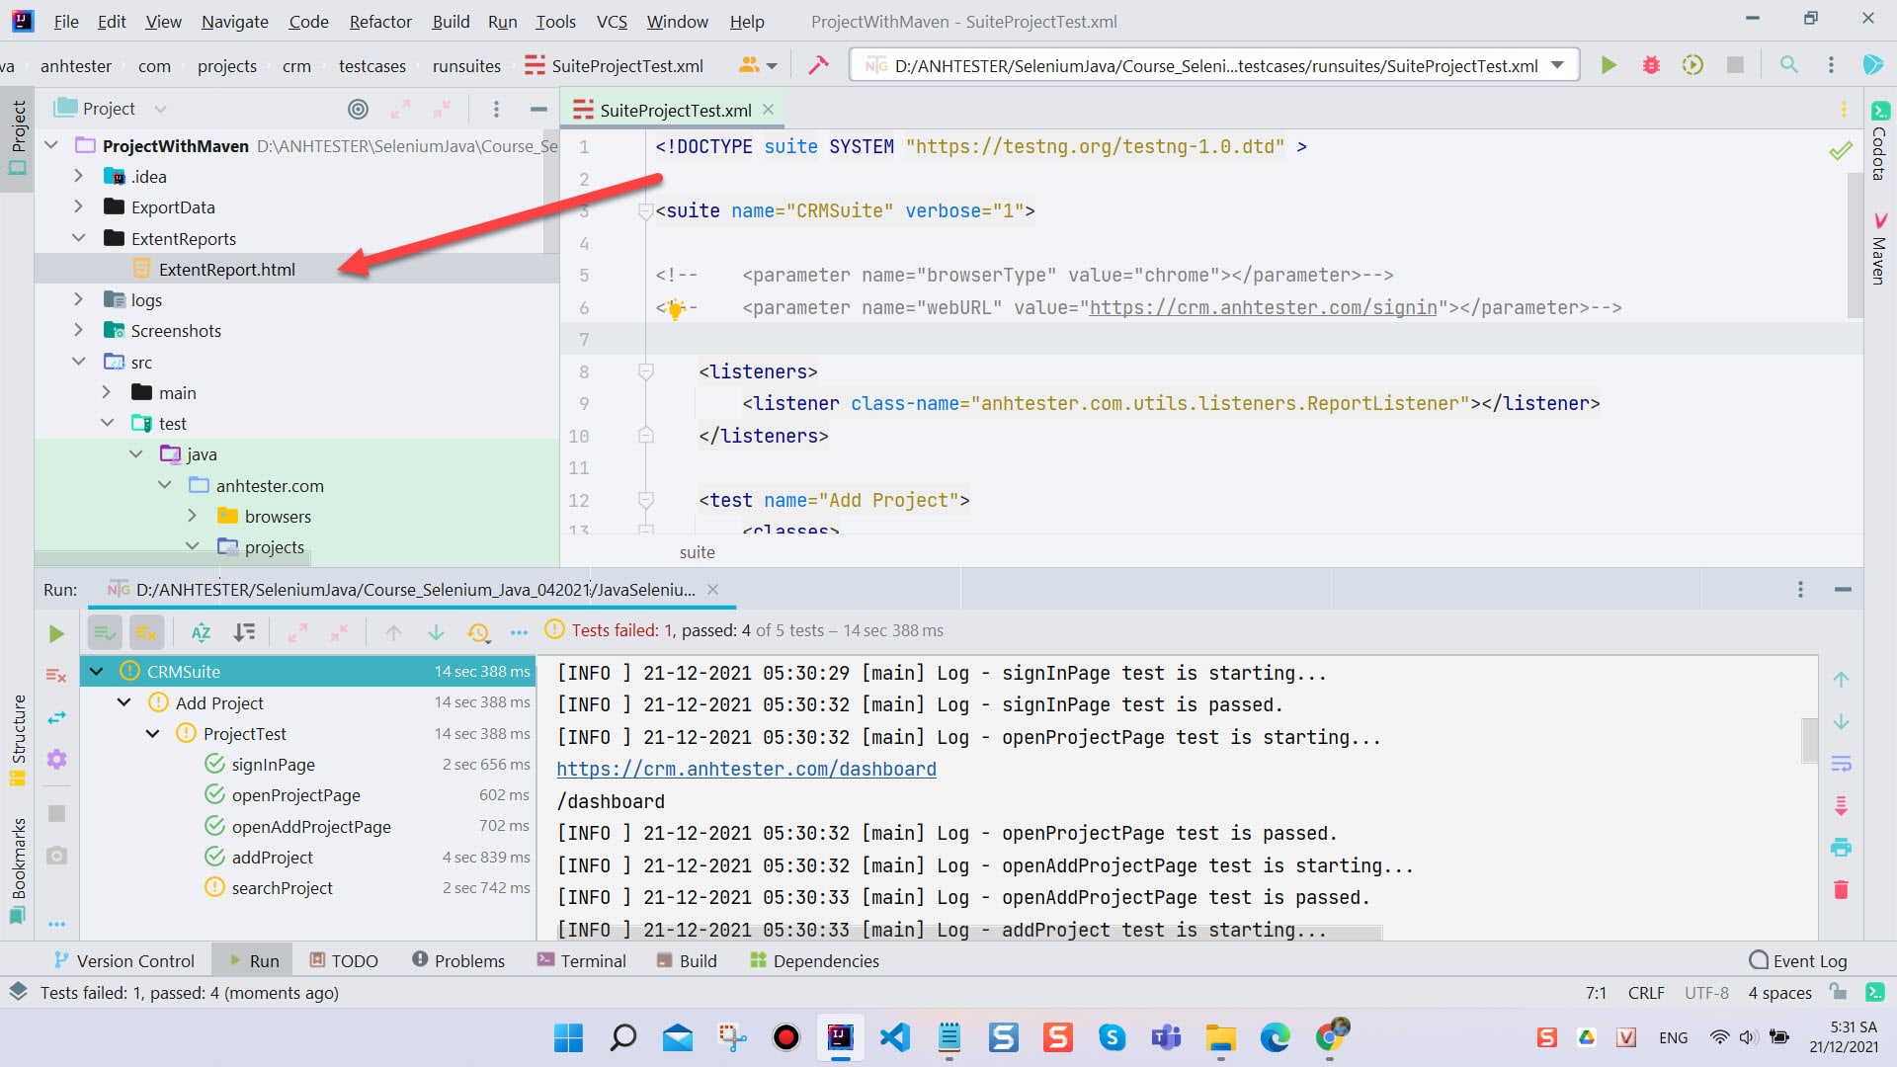This screenshot has width=1897, height=1067.
Task: Clear console output with the trash icon
Action: point(1841,889)
